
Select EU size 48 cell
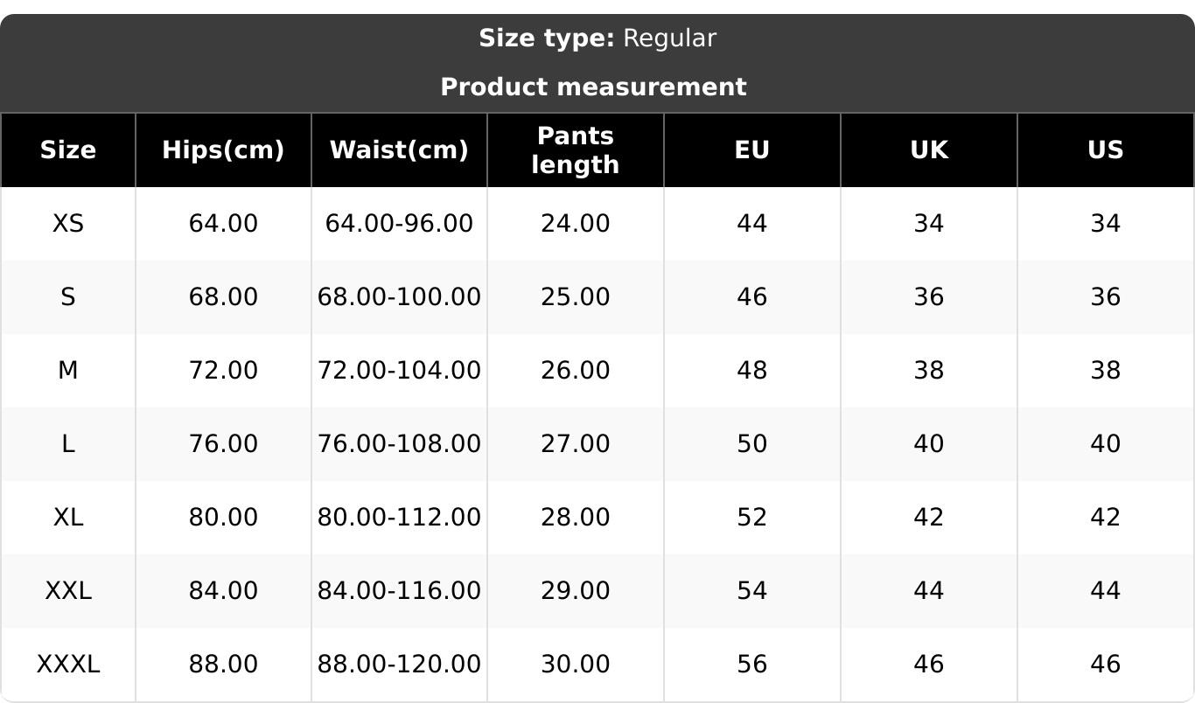point(752,371)
